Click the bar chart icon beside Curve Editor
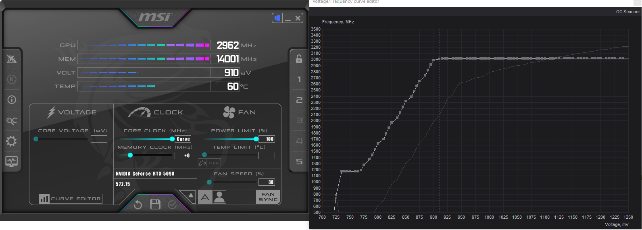 (x=44, y=199)
